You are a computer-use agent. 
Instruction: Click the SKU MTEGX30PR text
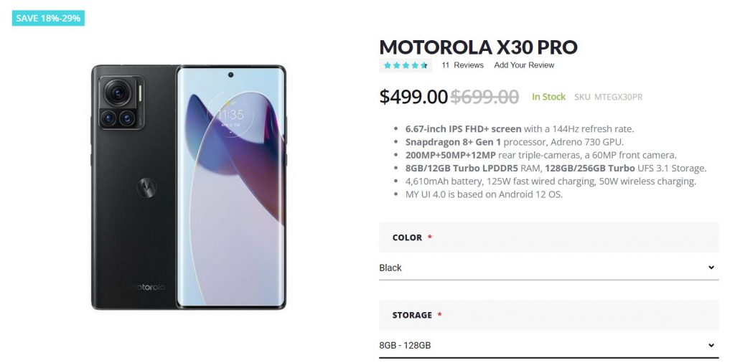point(609,97)
